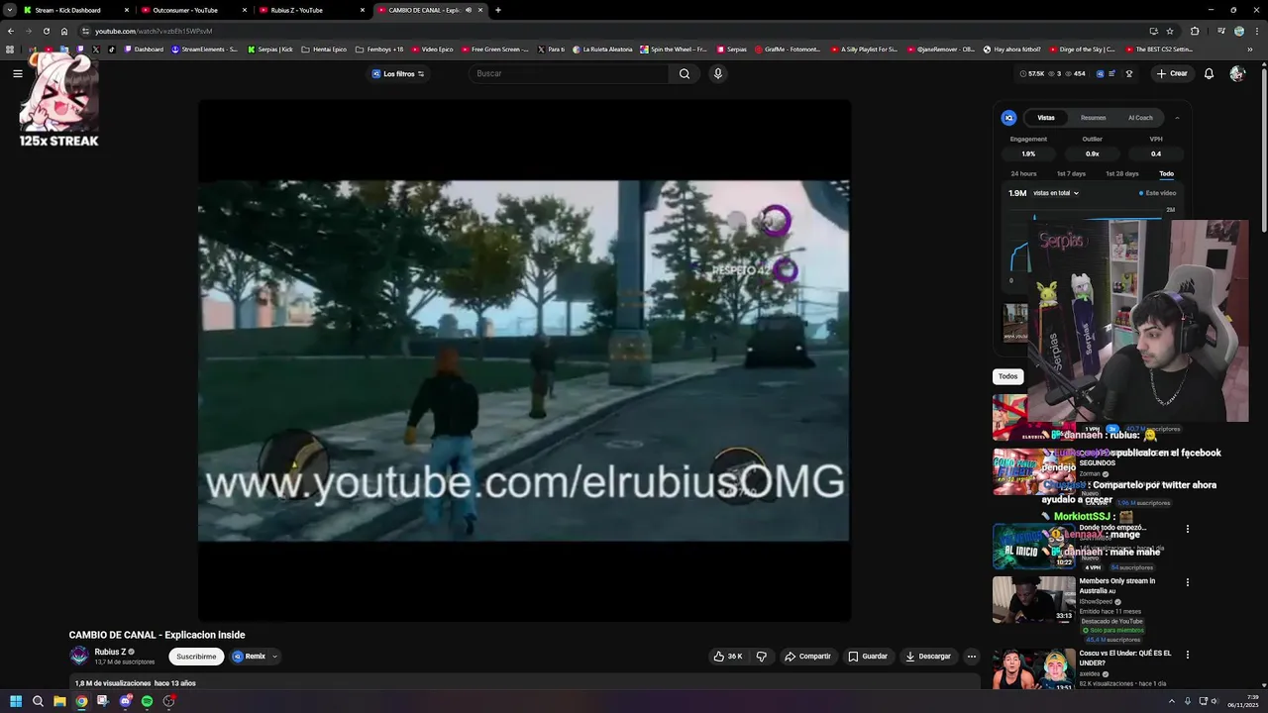The image size is (1268, 713).
Task: Click the Descargar button
Action: point(927,657)
